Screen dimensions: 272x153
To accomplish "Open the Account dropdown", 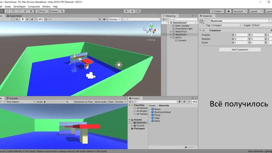I will coord(240,11).
